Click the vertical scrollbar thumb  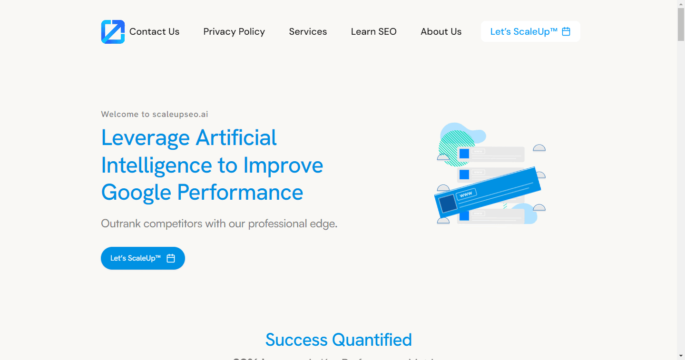681,24
